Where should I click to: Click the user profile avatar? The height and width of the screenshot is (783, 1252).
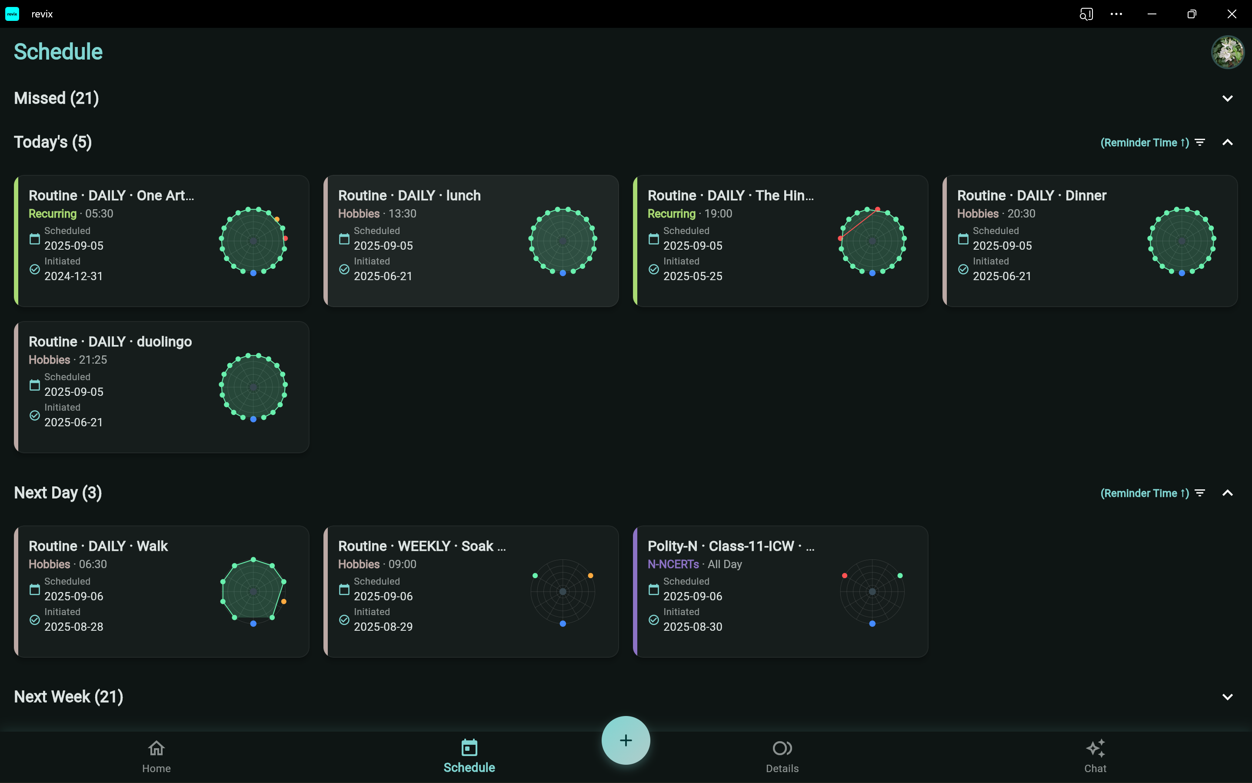(x=1227, y=52)
